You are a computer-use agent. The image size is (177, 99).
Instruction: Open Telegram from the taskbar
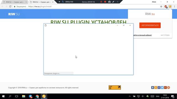(x=30, y=96)
